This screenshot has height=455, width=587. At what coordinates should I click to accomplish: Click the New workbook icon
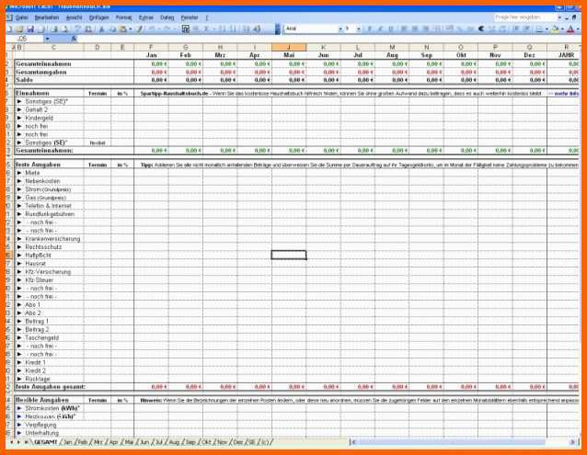(9, 28)
